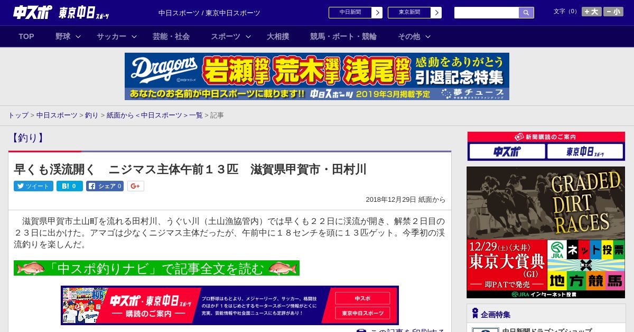Viewport: 634px width, 332px height.
Task: Open 中日新聞ドラゴンズショップ sidebar item
Action: pyautogui.click(x=547, y=330)
